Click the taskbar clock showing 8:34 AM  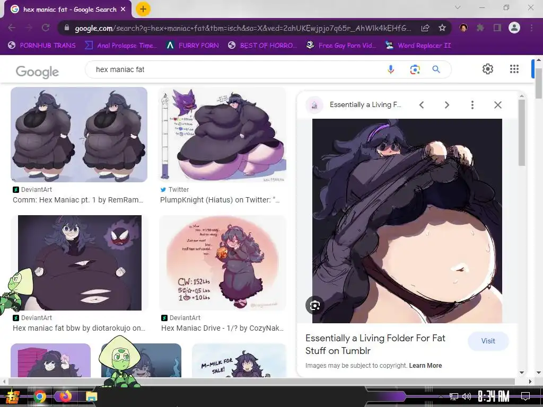494,396
